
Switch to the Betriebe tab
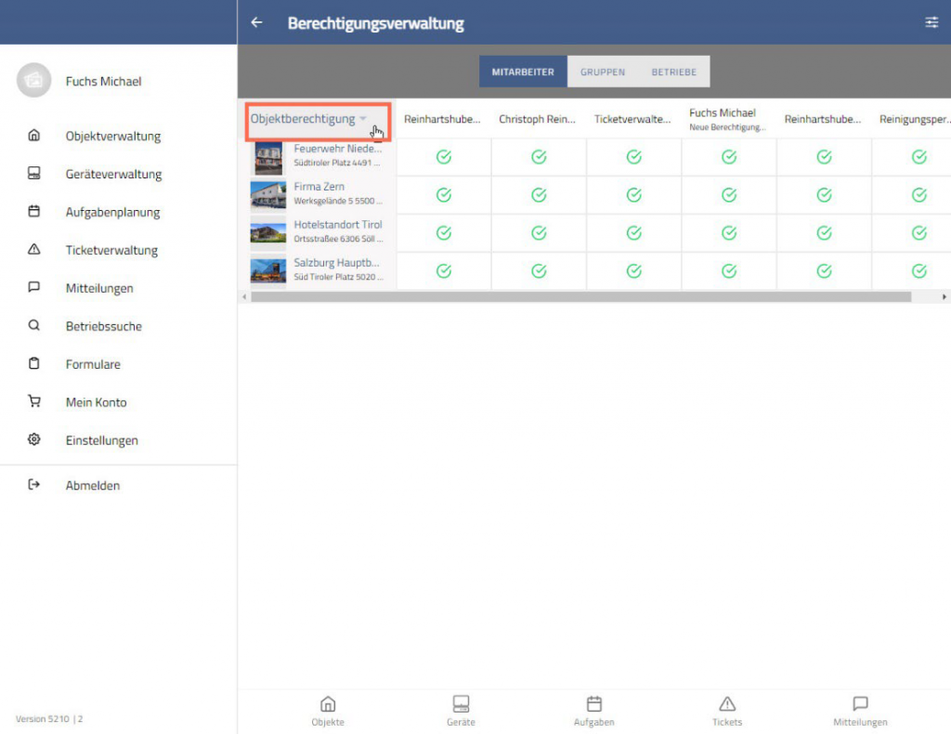673,72
